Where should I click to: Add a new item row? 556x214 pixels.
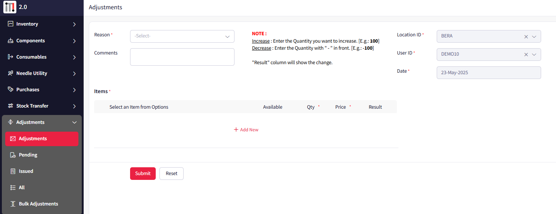[x=246, y=130]
